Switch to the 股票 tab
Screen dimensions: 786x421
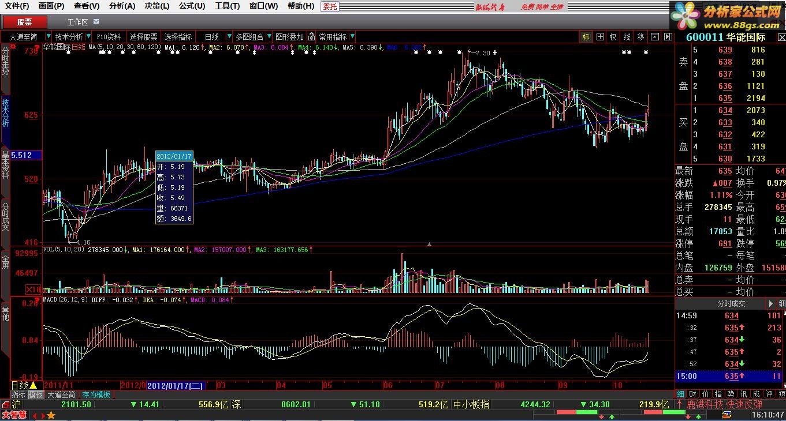point(25,22)
